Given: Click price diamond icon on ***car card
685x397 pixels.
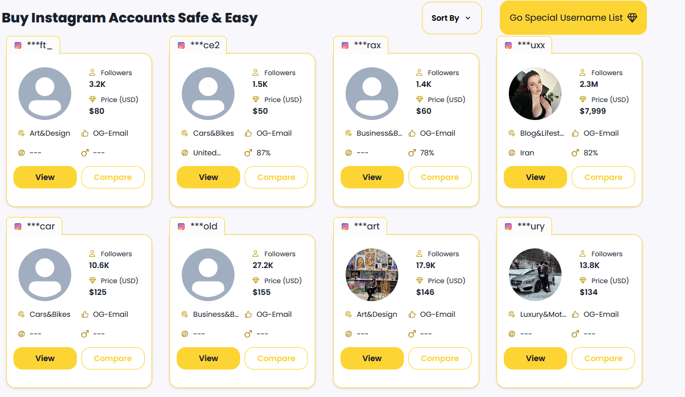Looking at the screenshot, I should pyautogui.click(x=93, y=280).
